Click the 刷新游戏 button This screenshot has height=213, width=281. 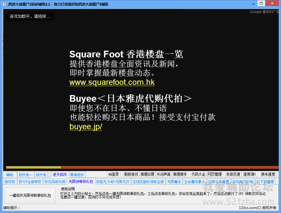click(x=131, y=174)
